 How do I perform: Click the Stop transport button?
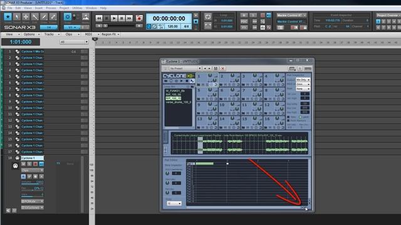[107, 18]
